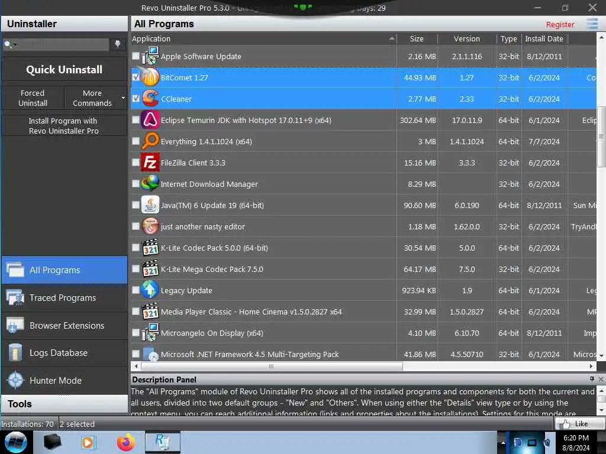Check the Internet Download Manager checkbox
Image resolution: width=606 pixels, height=454 pixels.
click(x=136, y=183)
